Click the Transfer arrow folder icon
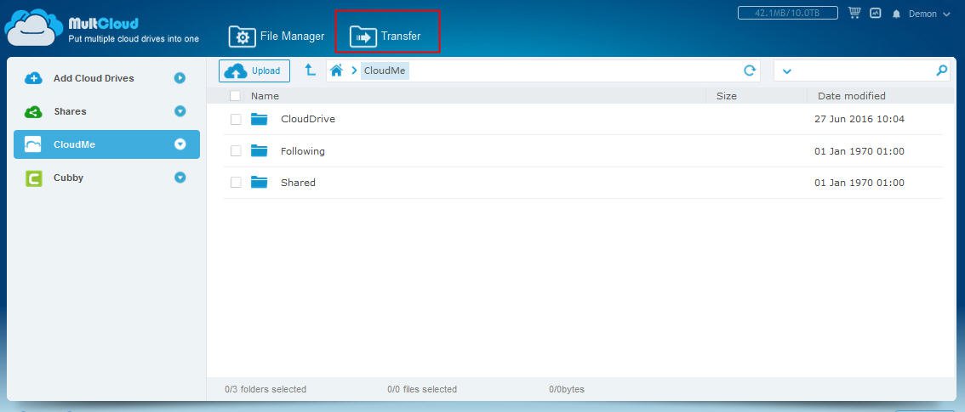This screenshot has width=965, height=412. [363, 37]
